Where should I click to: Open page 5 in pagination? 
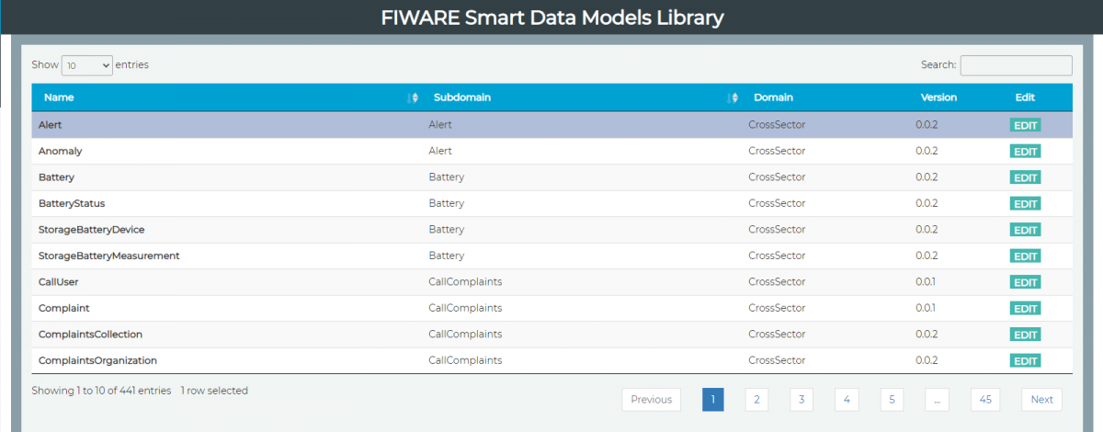click(891, 400)
